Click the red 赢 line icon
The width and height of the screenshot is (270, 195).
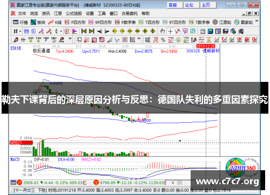click(247, 40)
